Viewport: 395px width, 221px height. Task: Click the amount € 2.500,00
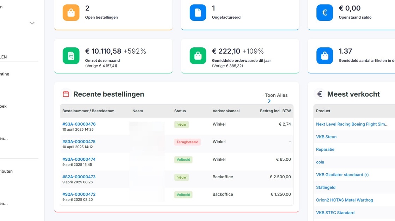coord(280,177)
